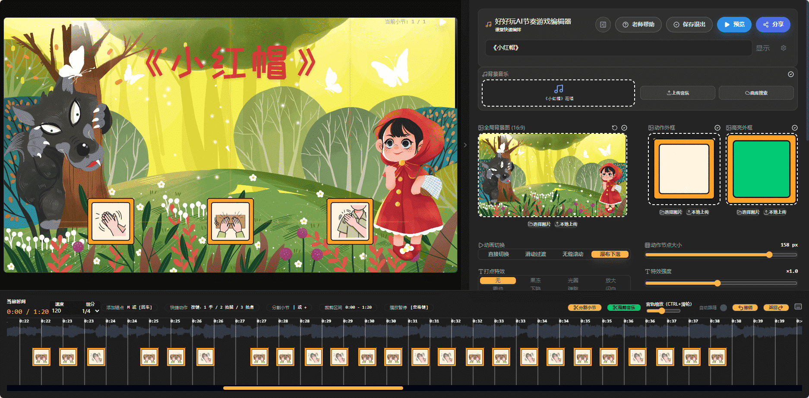Toggle the side panel layout icon
809x398 pixels.
[603, 25]
